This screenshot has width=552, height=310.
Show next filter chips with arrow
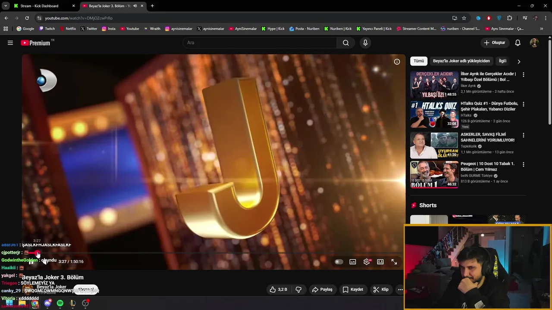click(x=519, y=62)
